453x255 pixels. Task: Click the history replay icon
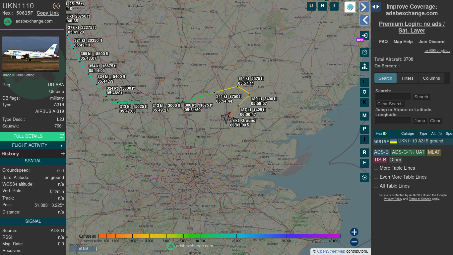(364, 177)
